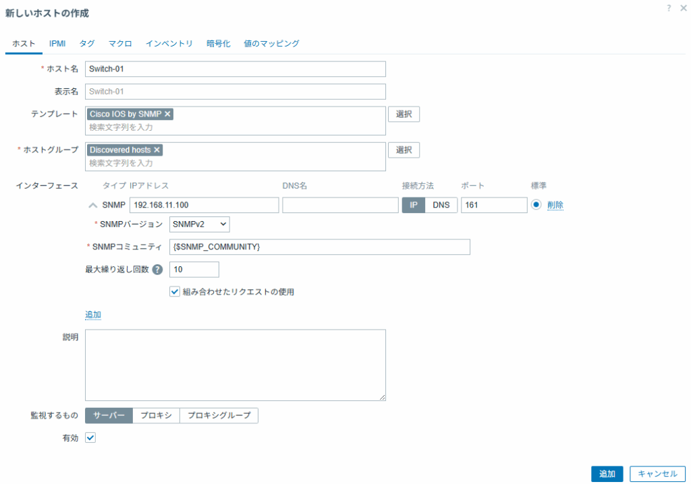Open the マクロ tab
The height and width of the screenshot is (484, 691).
tap(120, 43)
